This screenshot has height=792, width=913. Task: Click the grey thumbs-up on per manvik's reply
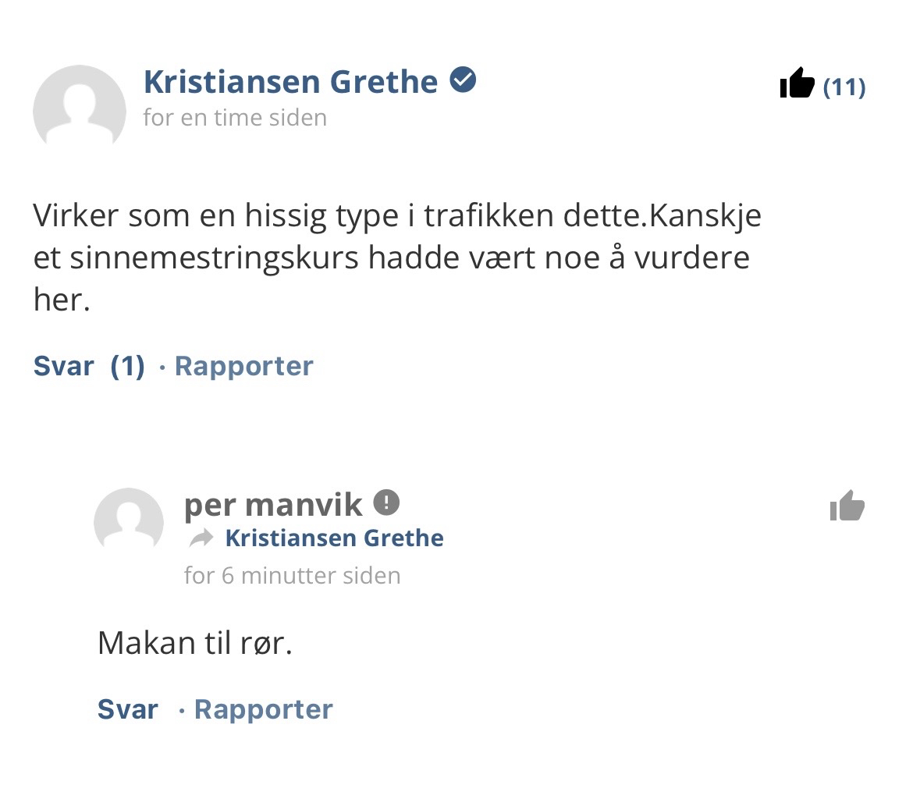[847, 506]
